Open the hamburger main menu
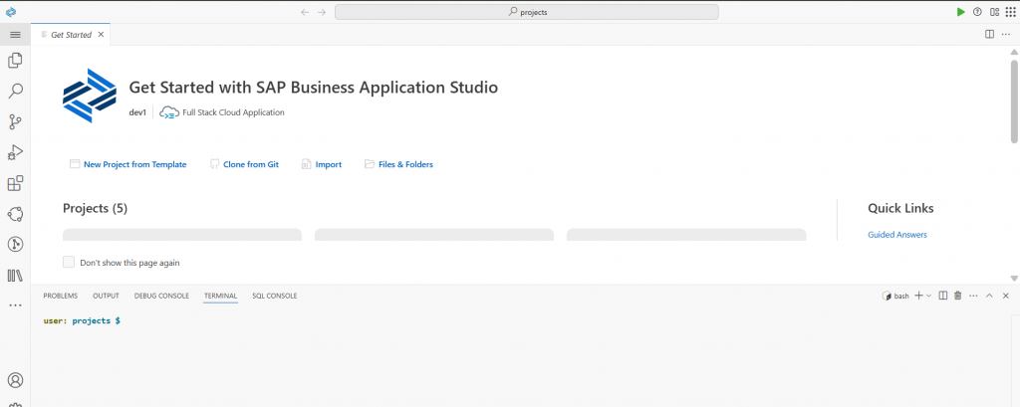This screenshot has width=1020, height=407. point(15,35)
